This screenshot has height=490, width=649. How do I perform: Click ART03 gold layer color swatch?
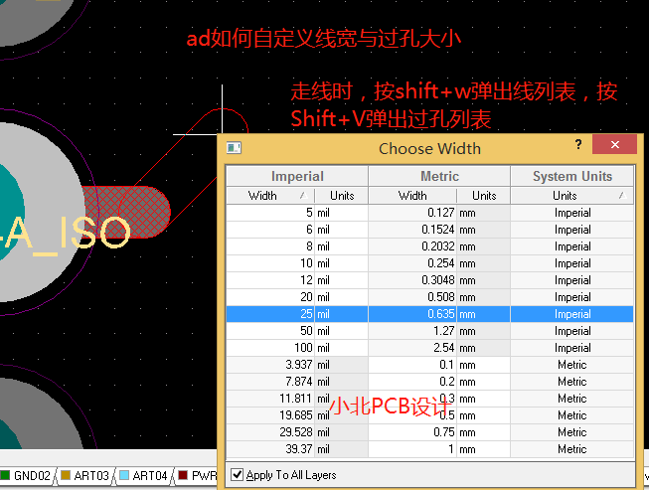66,475
